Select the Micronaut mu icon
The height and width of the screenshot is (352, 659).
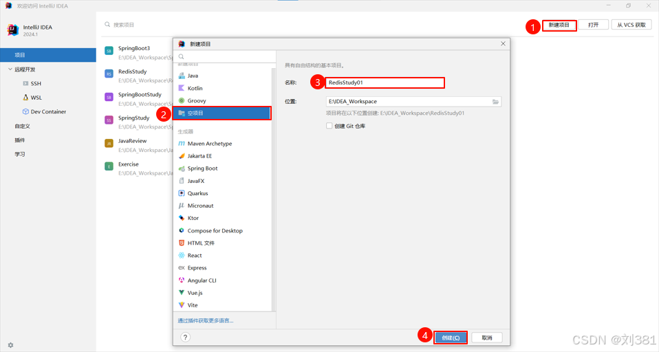pyautogui.click(x=182, y=206)
